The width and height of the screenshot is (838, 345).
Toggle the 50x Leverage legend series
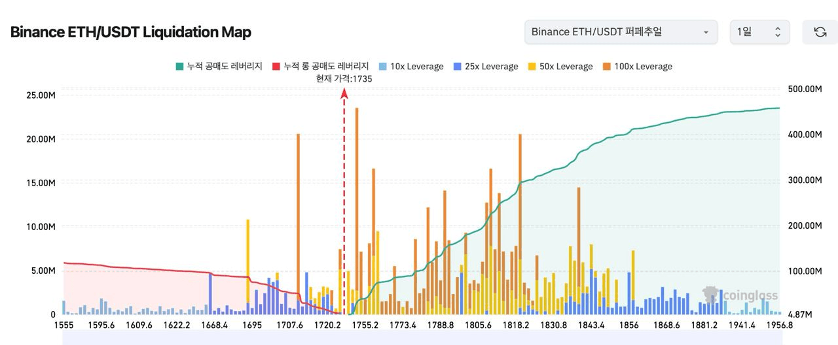coord(559,66)
